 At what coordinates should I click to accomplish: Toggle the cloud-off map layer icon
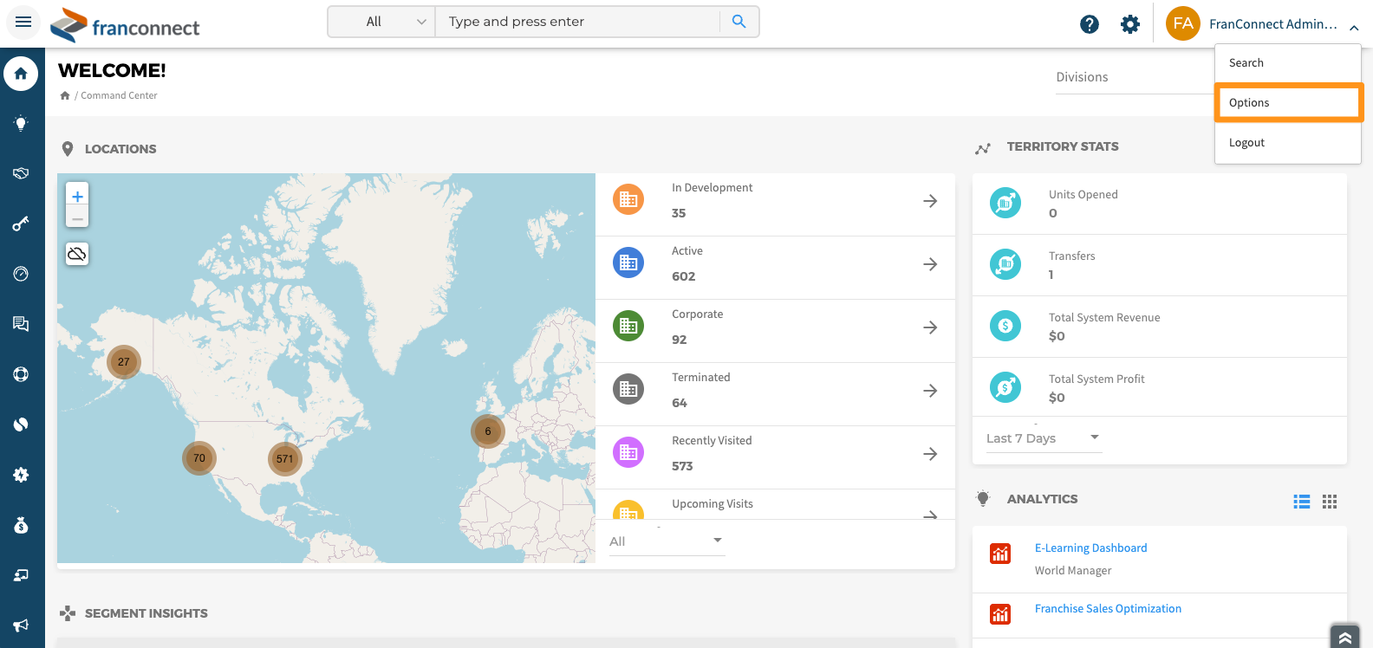tap(77, 254)
